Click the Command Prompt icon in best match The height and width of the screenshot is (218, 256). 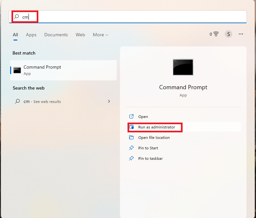[17, 70]
